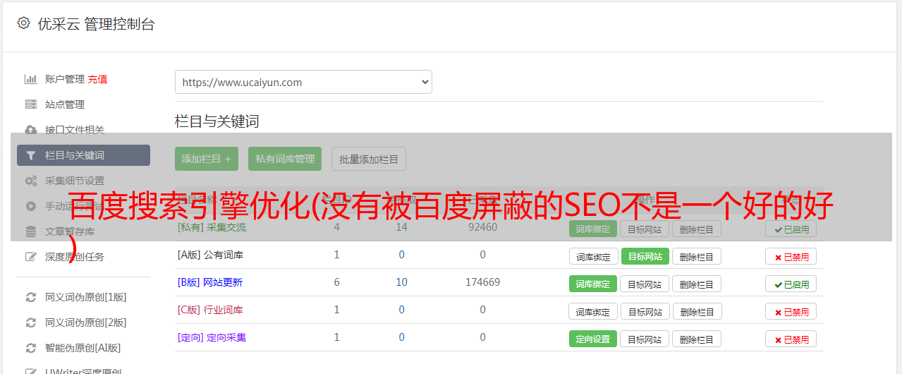Click 删除栏目 in the 网站更新 row
The image size is (902, 374).
tap(697, 284)
